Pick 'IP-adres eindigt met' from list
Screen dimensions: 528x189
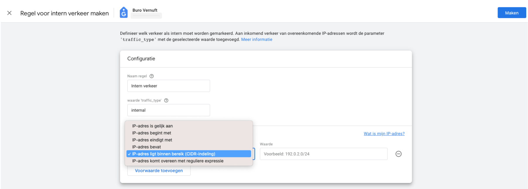152,140
